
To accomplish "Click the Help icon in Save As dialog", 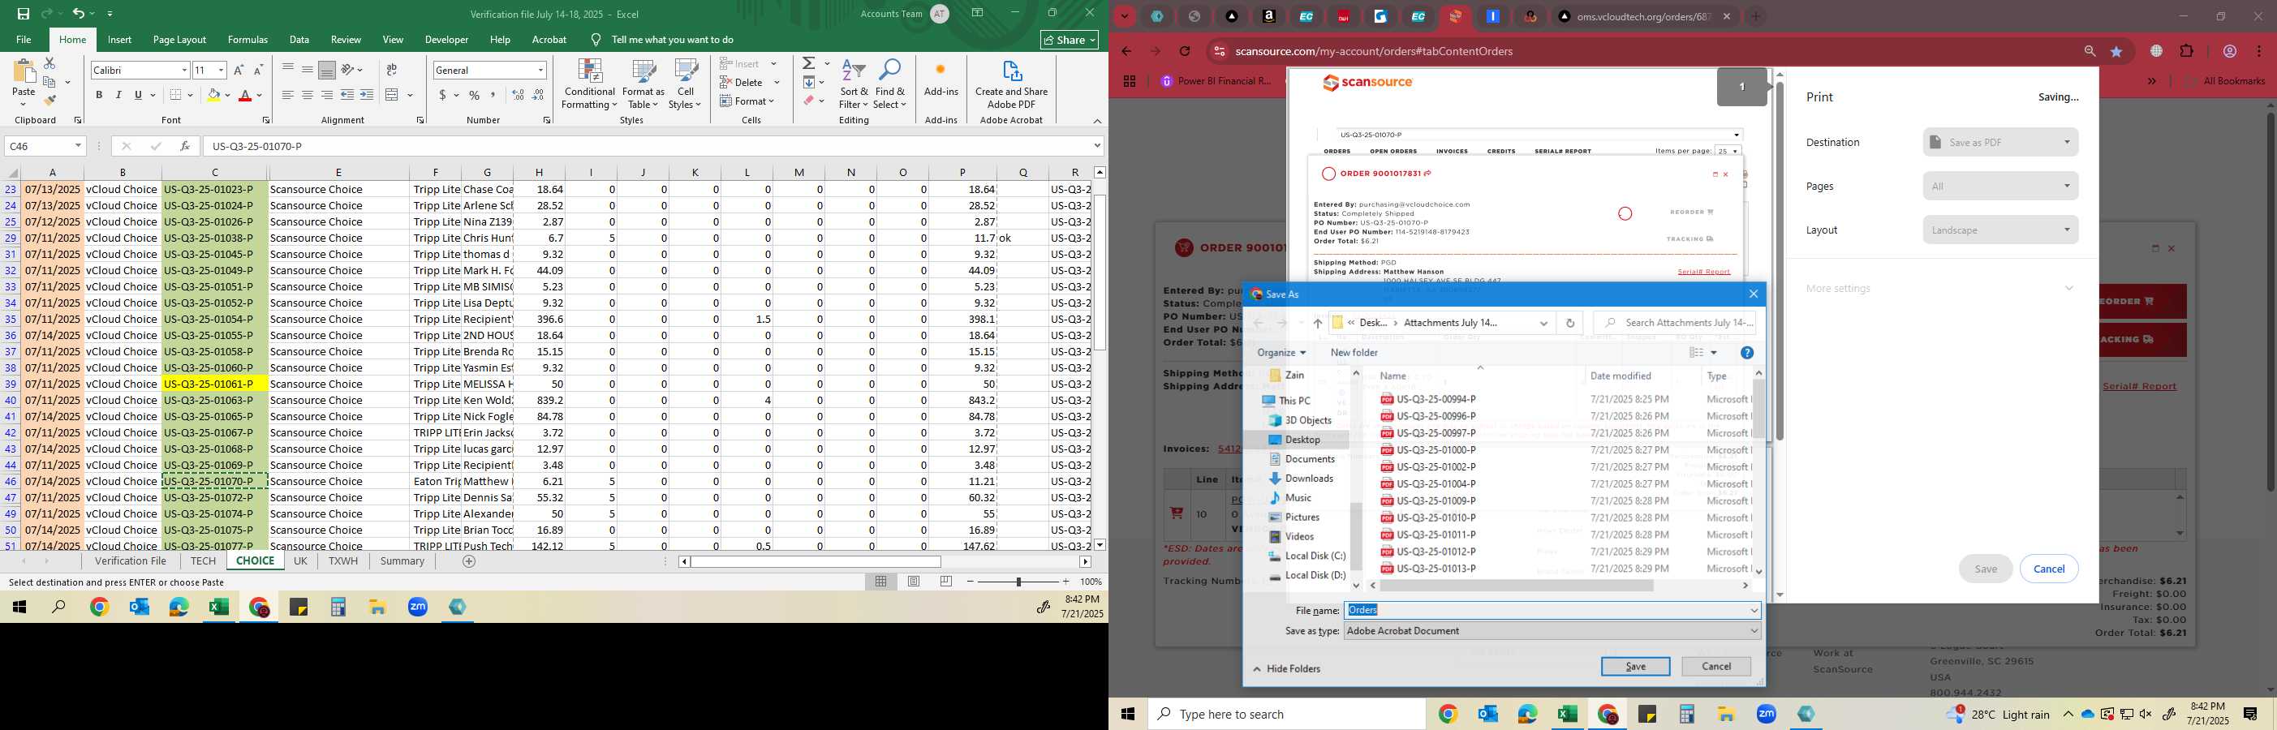I will pyautogui.click(x=1746, y=353).
